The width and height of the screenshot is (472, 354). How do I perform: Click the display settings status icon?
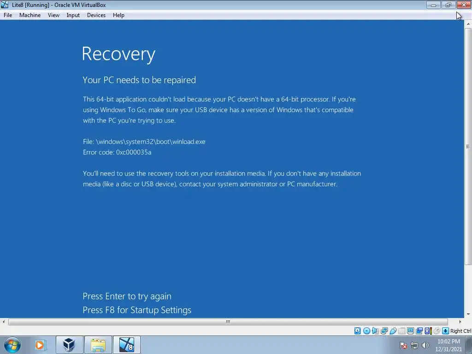coord(410,331)
